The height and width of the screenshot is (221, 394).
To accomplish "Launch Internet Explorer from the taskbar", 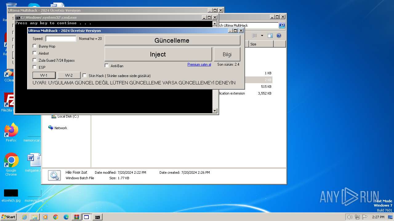I will tap(24, 217).
